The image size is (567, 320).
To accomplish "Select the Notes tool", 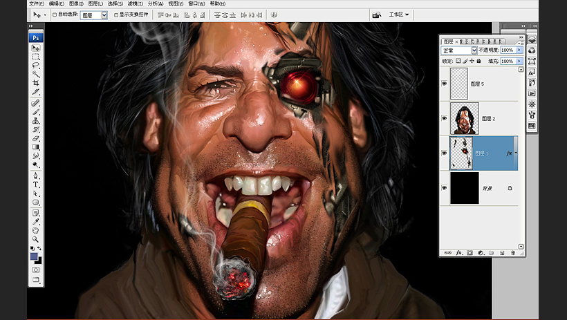I will point(36,213).
